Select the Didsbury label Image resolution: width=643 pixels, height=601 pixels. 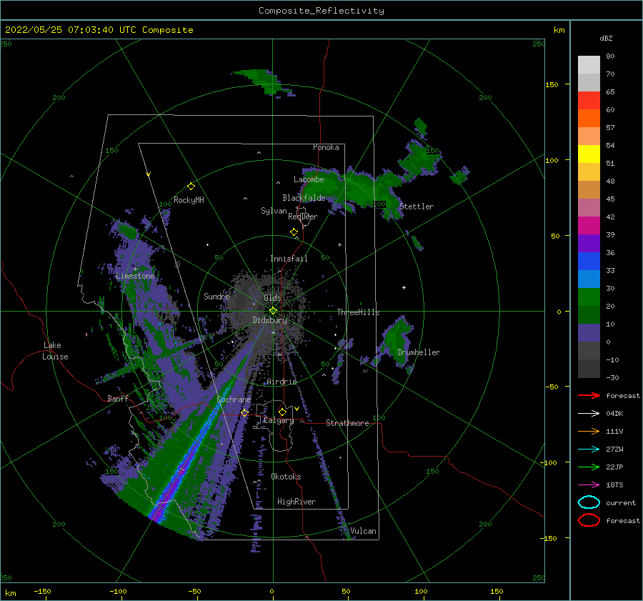click(269, 320)
